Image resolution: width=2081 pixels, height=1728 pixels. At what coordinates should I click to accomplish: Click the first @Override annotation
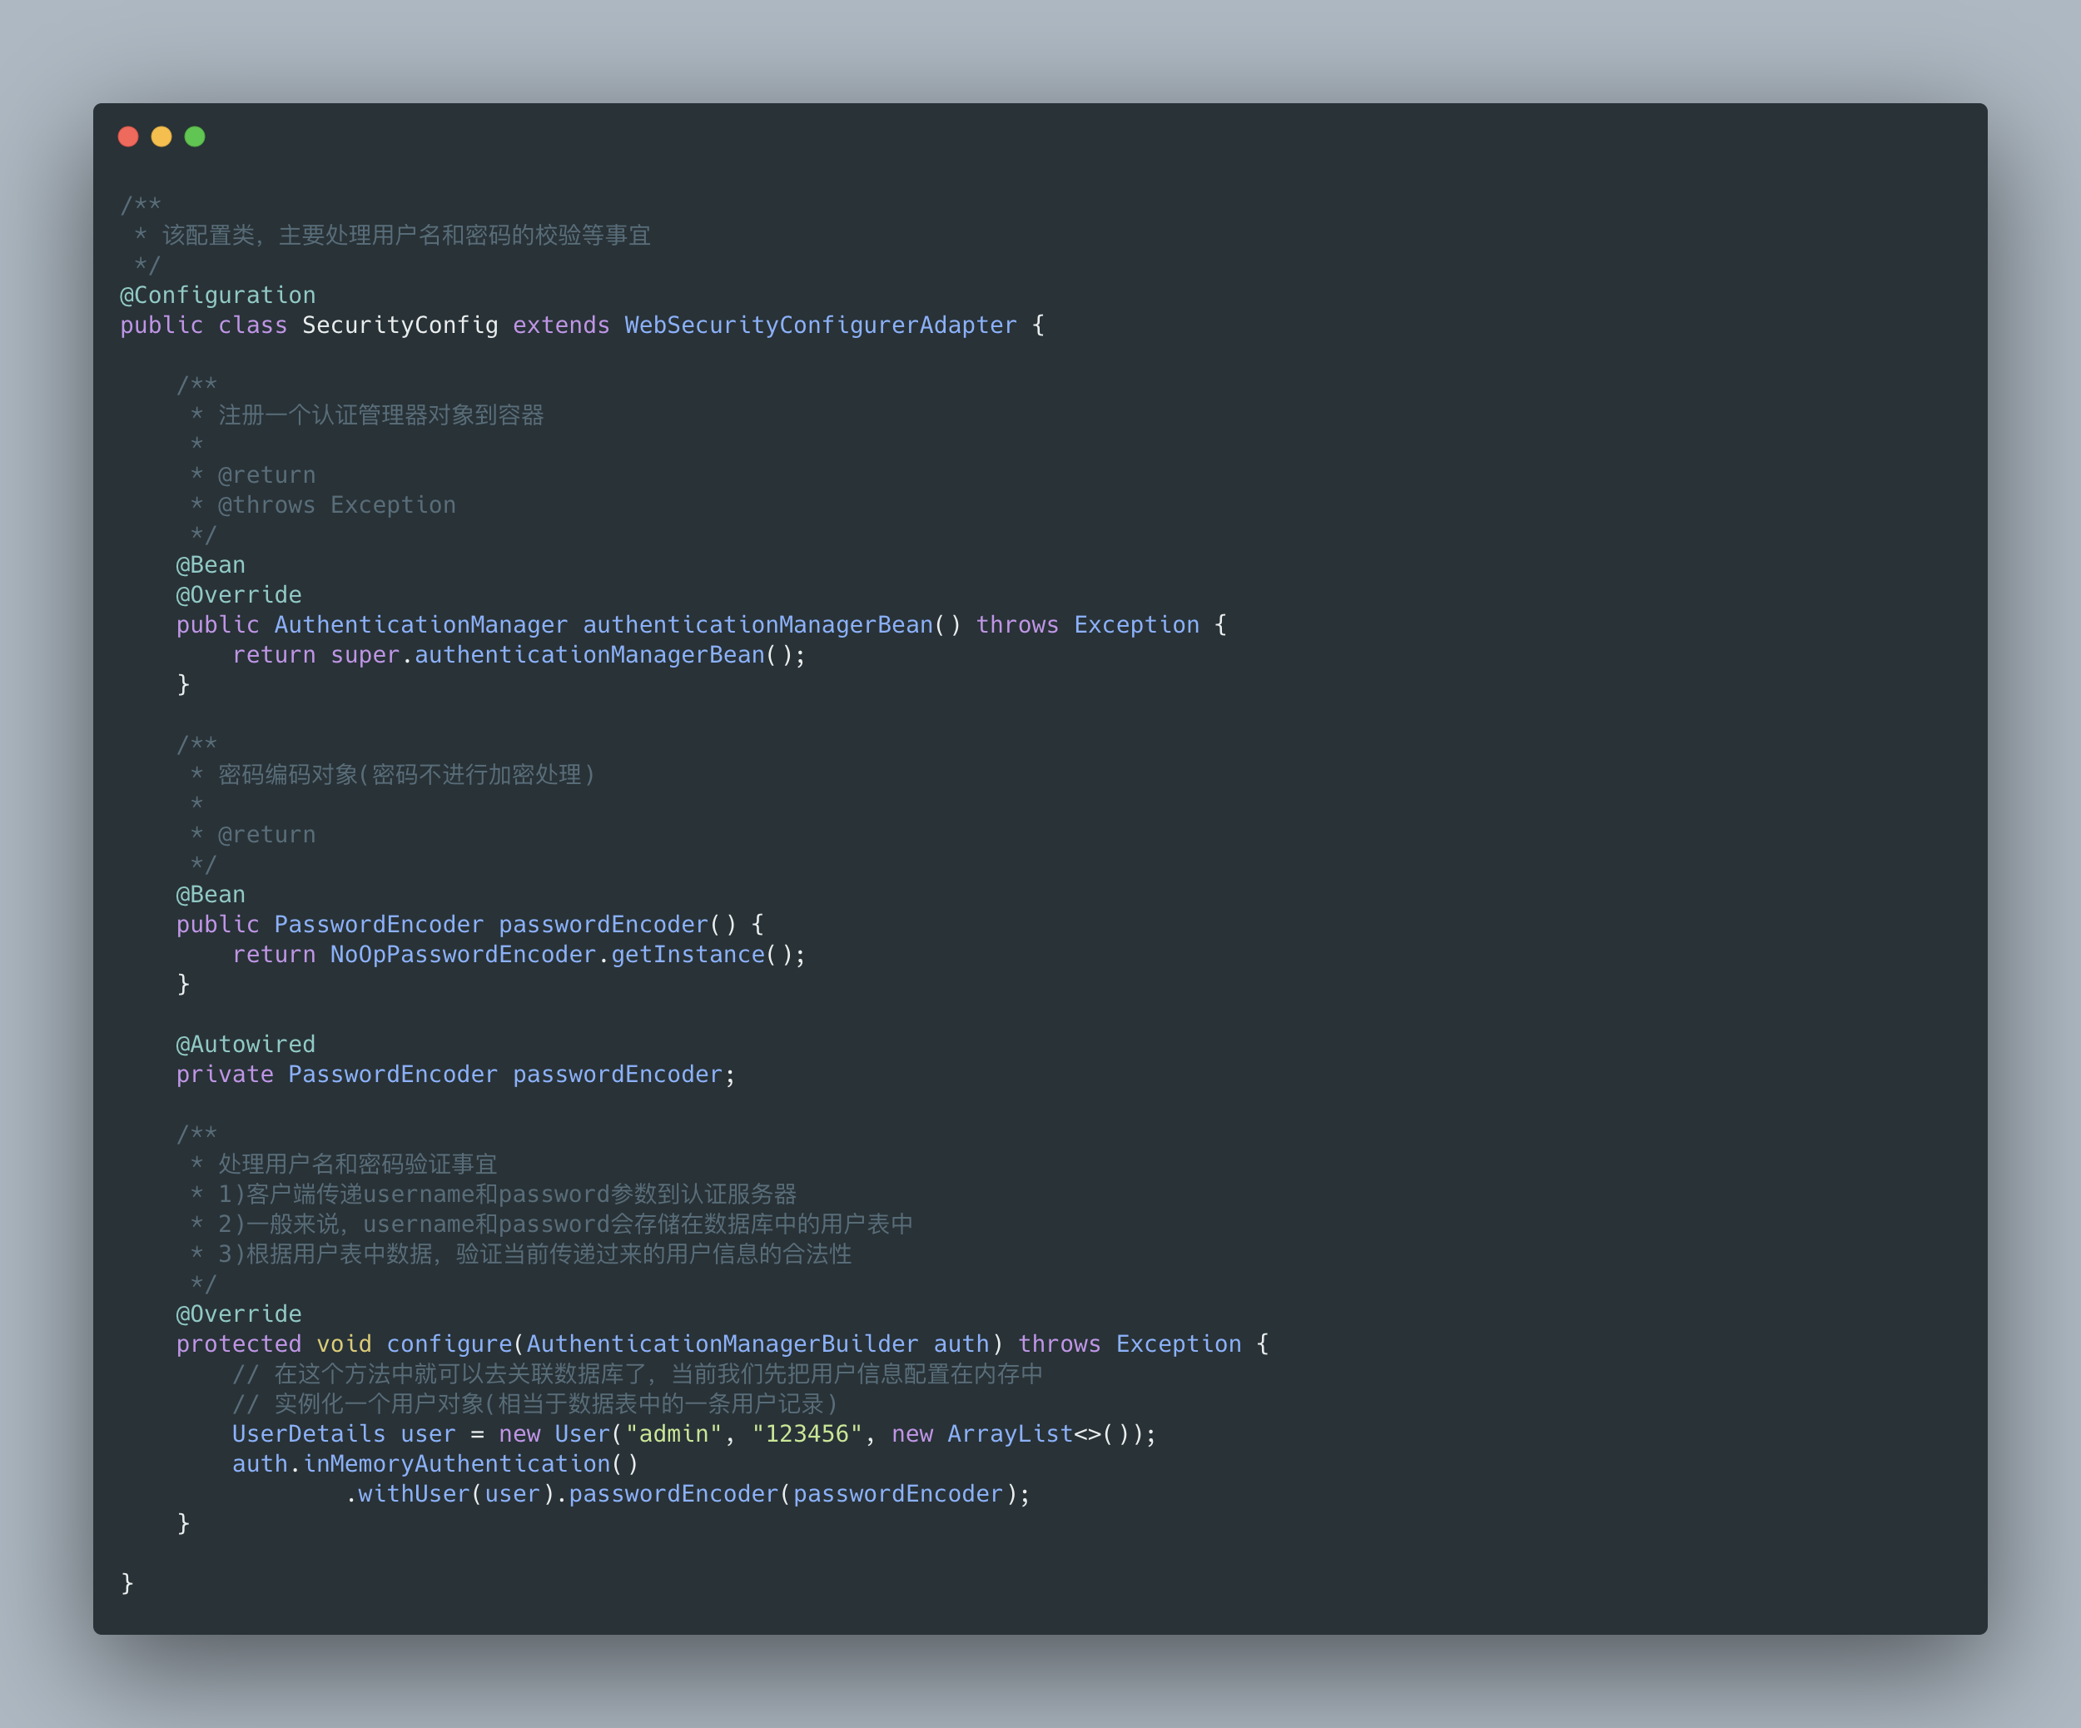pos(239,594)
